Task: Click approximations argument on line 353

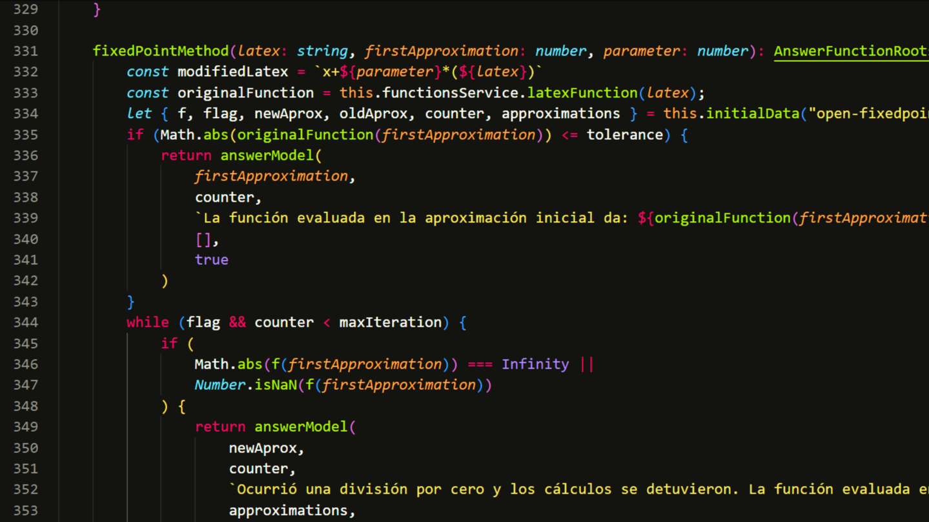Action: [x=289, y=510]
